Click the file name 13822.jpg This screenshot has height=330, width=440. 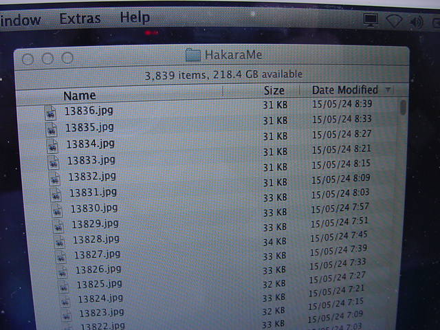click(102, 326)
